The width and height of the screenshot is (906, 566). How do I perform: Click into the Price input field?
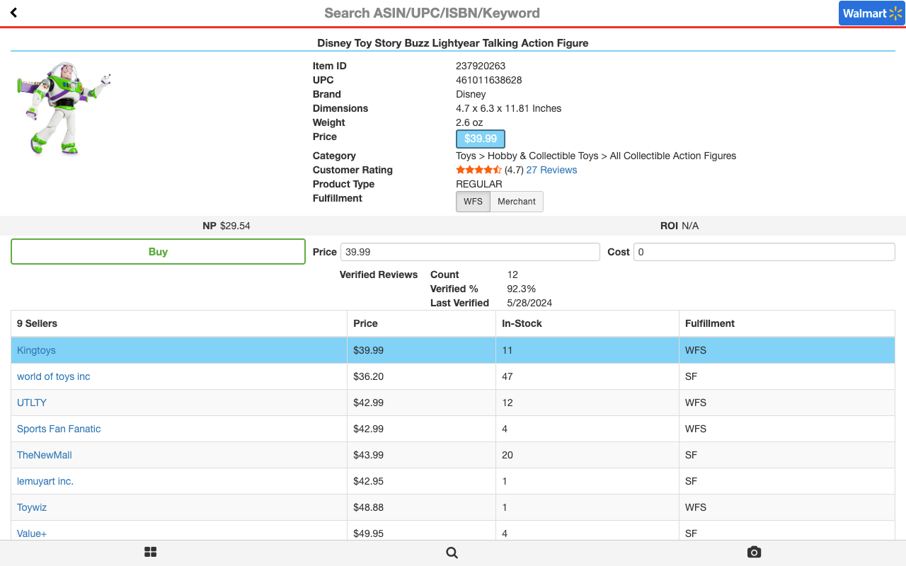[x=470, y=252]
